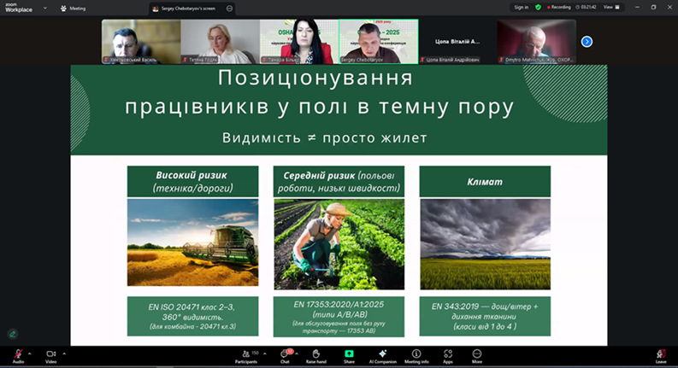Viewport: 678px width, 368px height.
Task: Open the Apps button
Action: coord(448,356)
